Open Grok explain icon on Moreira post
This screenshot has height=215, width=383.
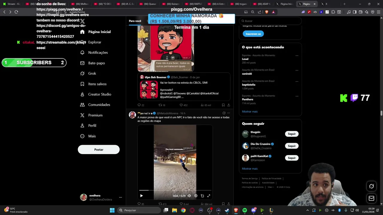point(224,113)
